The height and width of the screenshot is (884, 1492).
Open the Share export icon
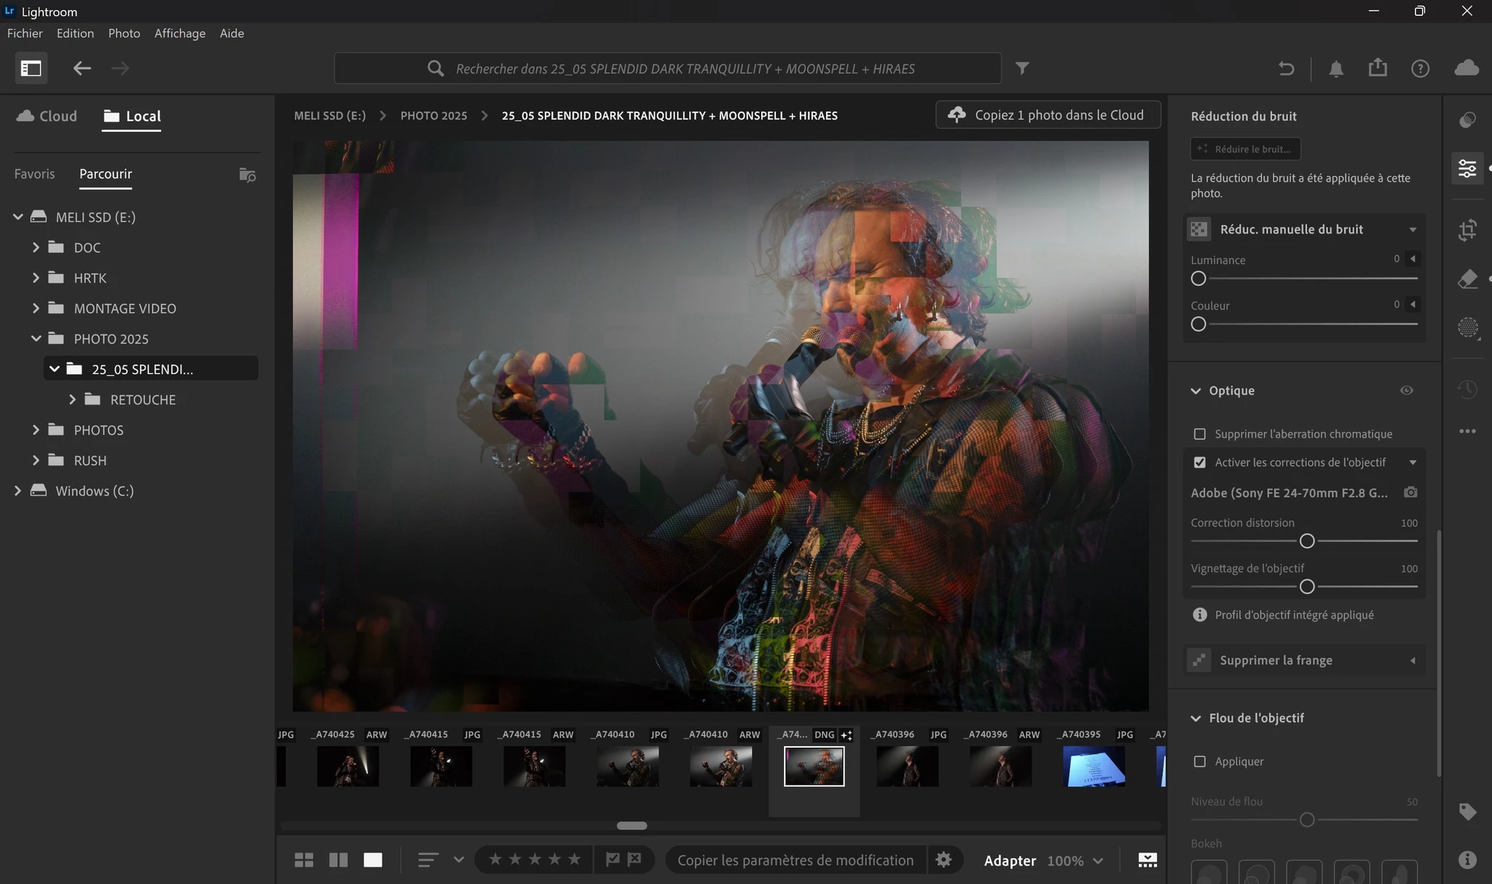pos(1377,68)
